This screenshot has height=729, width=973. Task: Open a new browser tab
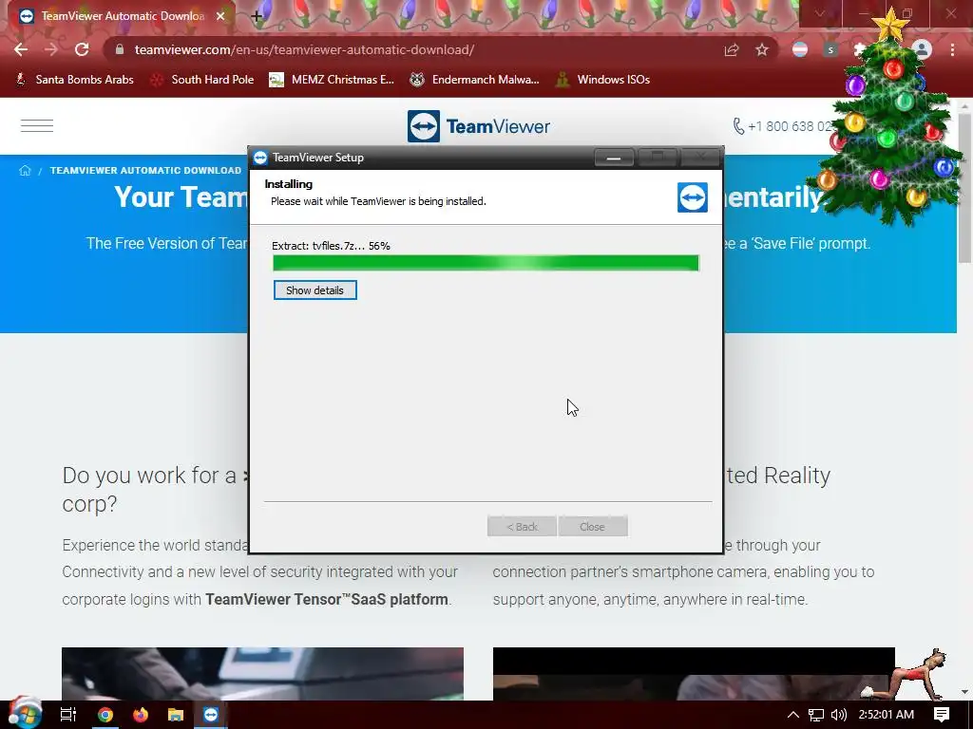pyautogui.click(x=257, y=16)
